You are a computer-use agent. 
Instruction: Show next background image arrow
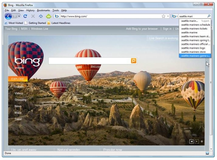click(x=197, y=141)
